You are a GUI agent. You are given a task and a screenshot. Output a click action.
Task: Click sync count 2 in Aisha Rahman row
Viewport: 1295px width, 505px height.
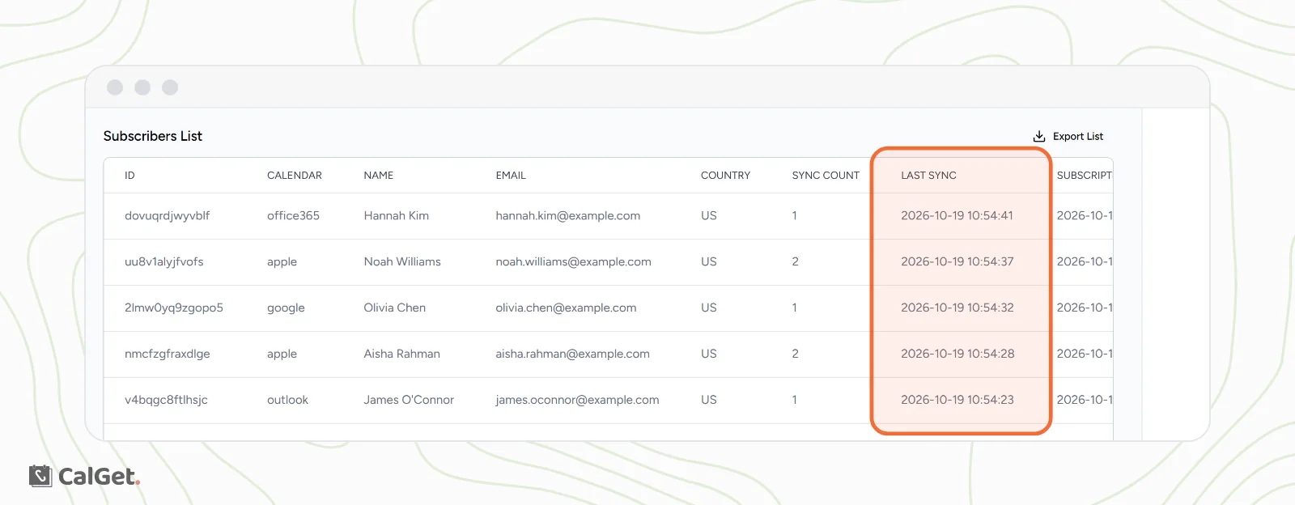pos(795,354)
